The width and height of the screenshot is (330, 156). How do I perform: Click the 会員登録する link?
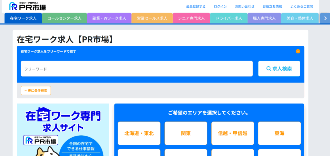(x=196, y=6)
